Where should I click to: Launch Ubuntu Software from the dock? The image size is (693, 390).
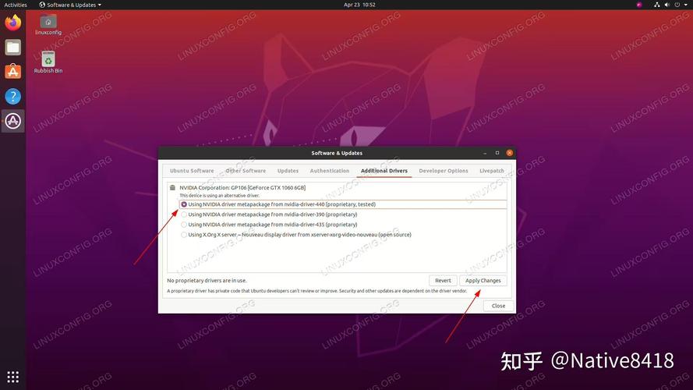pos(12,72)
